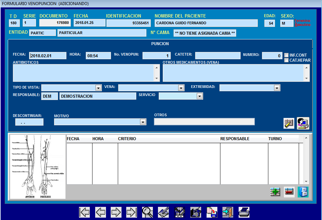Click the blue sheet with pen icon beside the diskette
The width and height of the screenshot is (322, 220).
pos(196,212)
